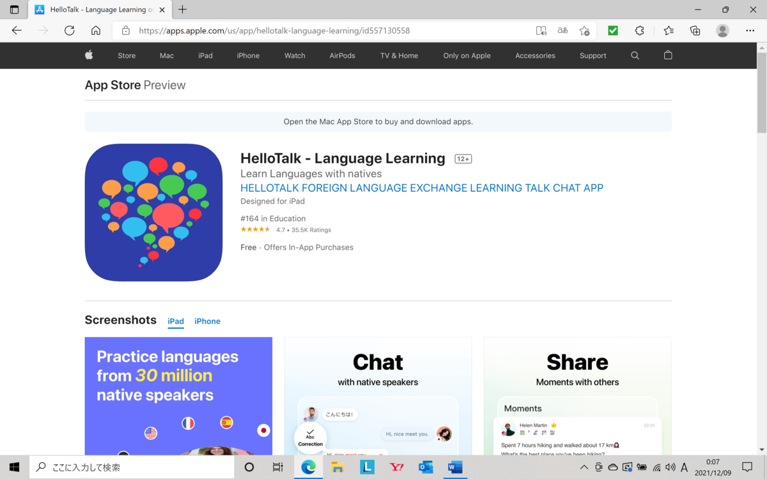This screenshot has height=479, width=767.
Task: Open the blue L app taskbar icon
Action: [367, 468]
